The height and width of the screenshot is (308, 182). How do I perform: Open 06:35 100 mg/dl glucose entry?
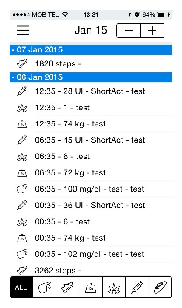pyautogui.click(x=91, y=189)
